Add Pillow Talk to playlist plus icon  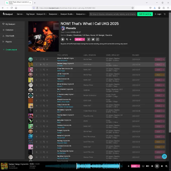tap(47, 70)
